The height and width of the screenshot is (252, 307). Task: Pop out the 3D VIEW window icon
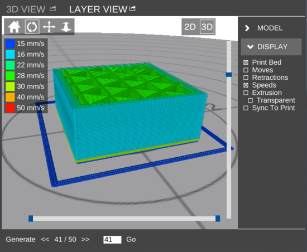click(x=53, y=8)
